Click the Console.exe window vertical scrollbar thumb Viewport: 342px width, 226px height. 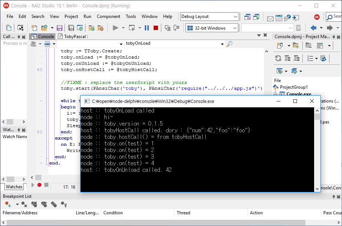coord(317,116)
